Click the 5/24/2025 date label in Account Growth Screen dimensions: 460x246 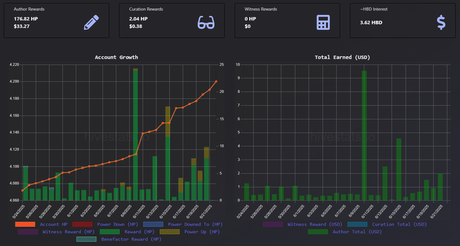(x=17, y=212)
